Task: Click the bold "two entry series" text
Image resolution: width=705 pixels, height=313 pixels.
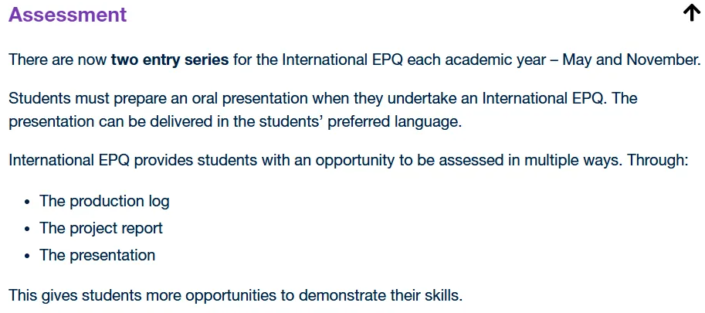Action: 170,60
